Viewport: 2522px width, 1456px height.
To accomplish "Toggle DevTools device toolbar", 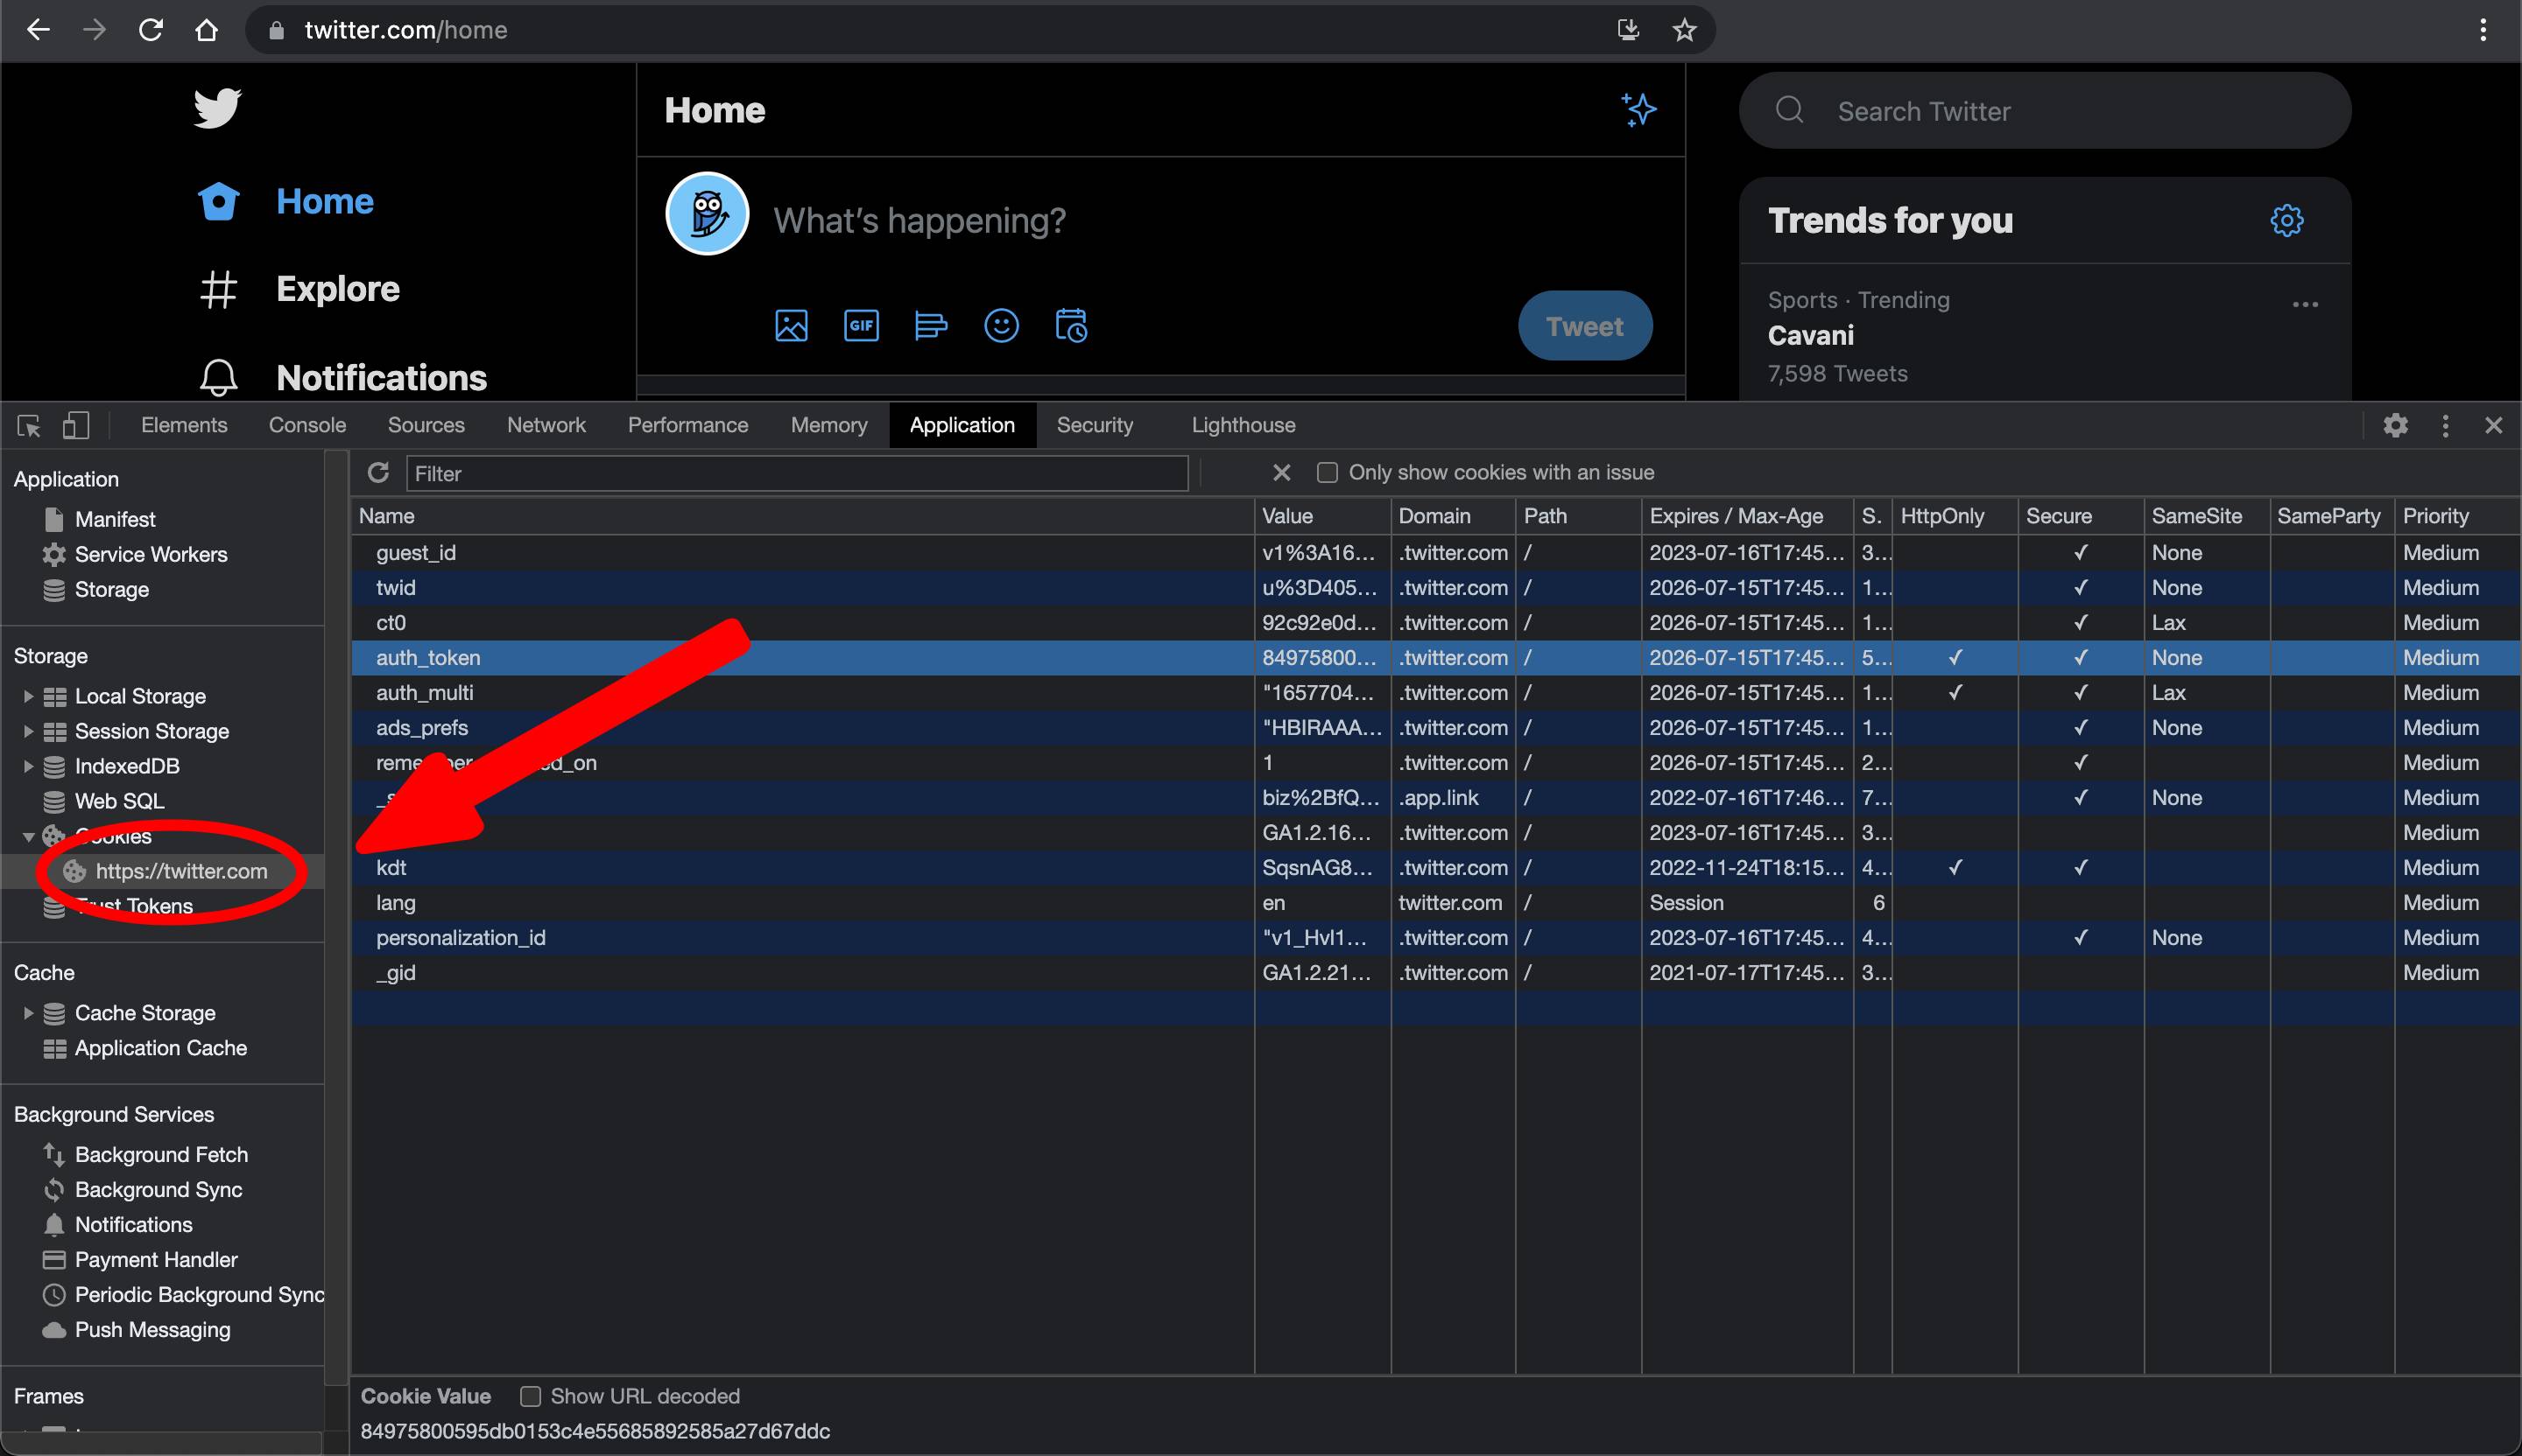I will tap(76, 426).
